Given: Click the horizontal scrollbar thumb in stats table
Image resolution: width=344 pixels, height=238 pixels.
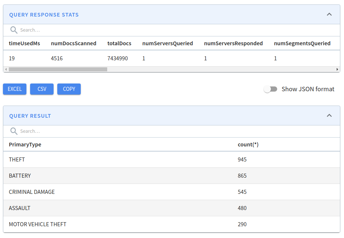Looking at the screenshot, I should click(58, 69).
